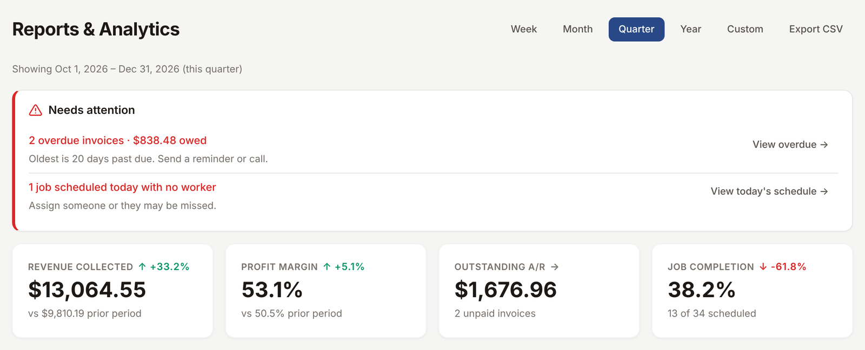Open the View today's schedule link
This screenshot has height=350, width=865.
[769, 191]
